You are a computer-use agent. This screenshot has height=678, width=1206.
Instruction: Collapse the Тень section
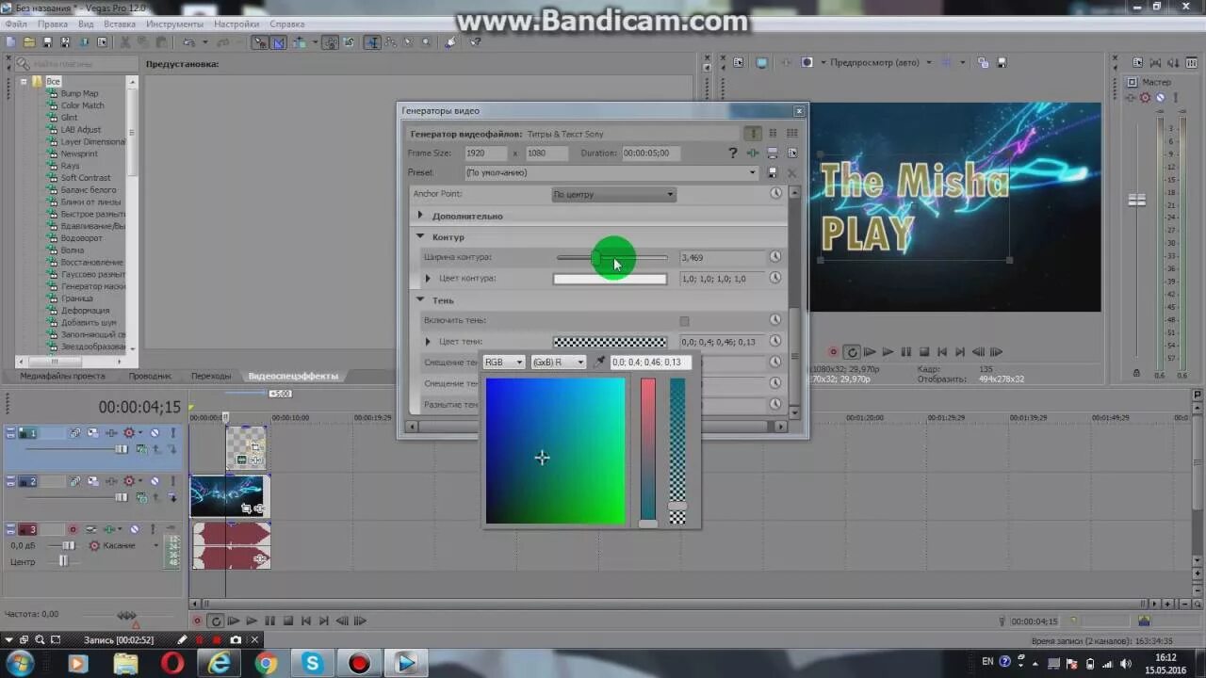[420, 299]
